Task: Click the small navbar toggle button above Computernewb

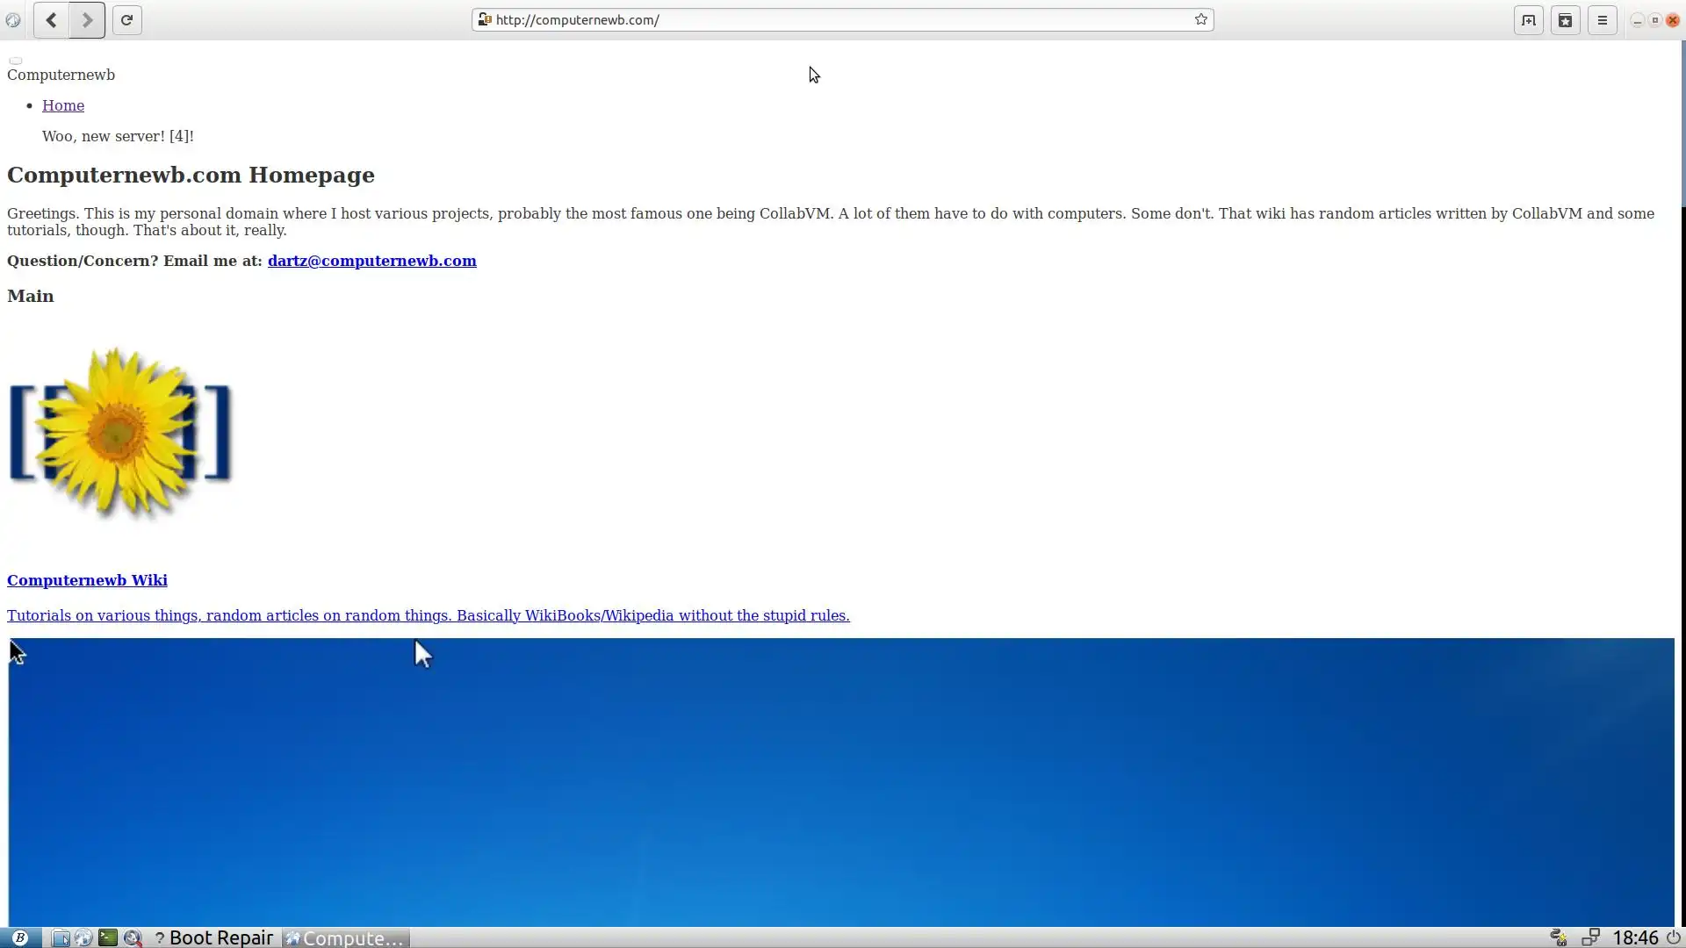Action: 15,61
